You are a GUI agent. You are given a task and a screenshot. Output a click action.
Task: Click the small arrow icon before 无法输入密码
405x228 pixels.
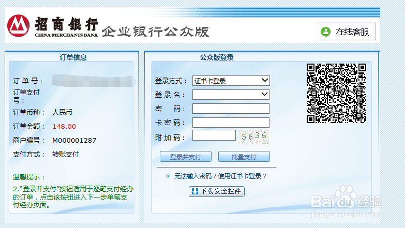pos(168,176)
